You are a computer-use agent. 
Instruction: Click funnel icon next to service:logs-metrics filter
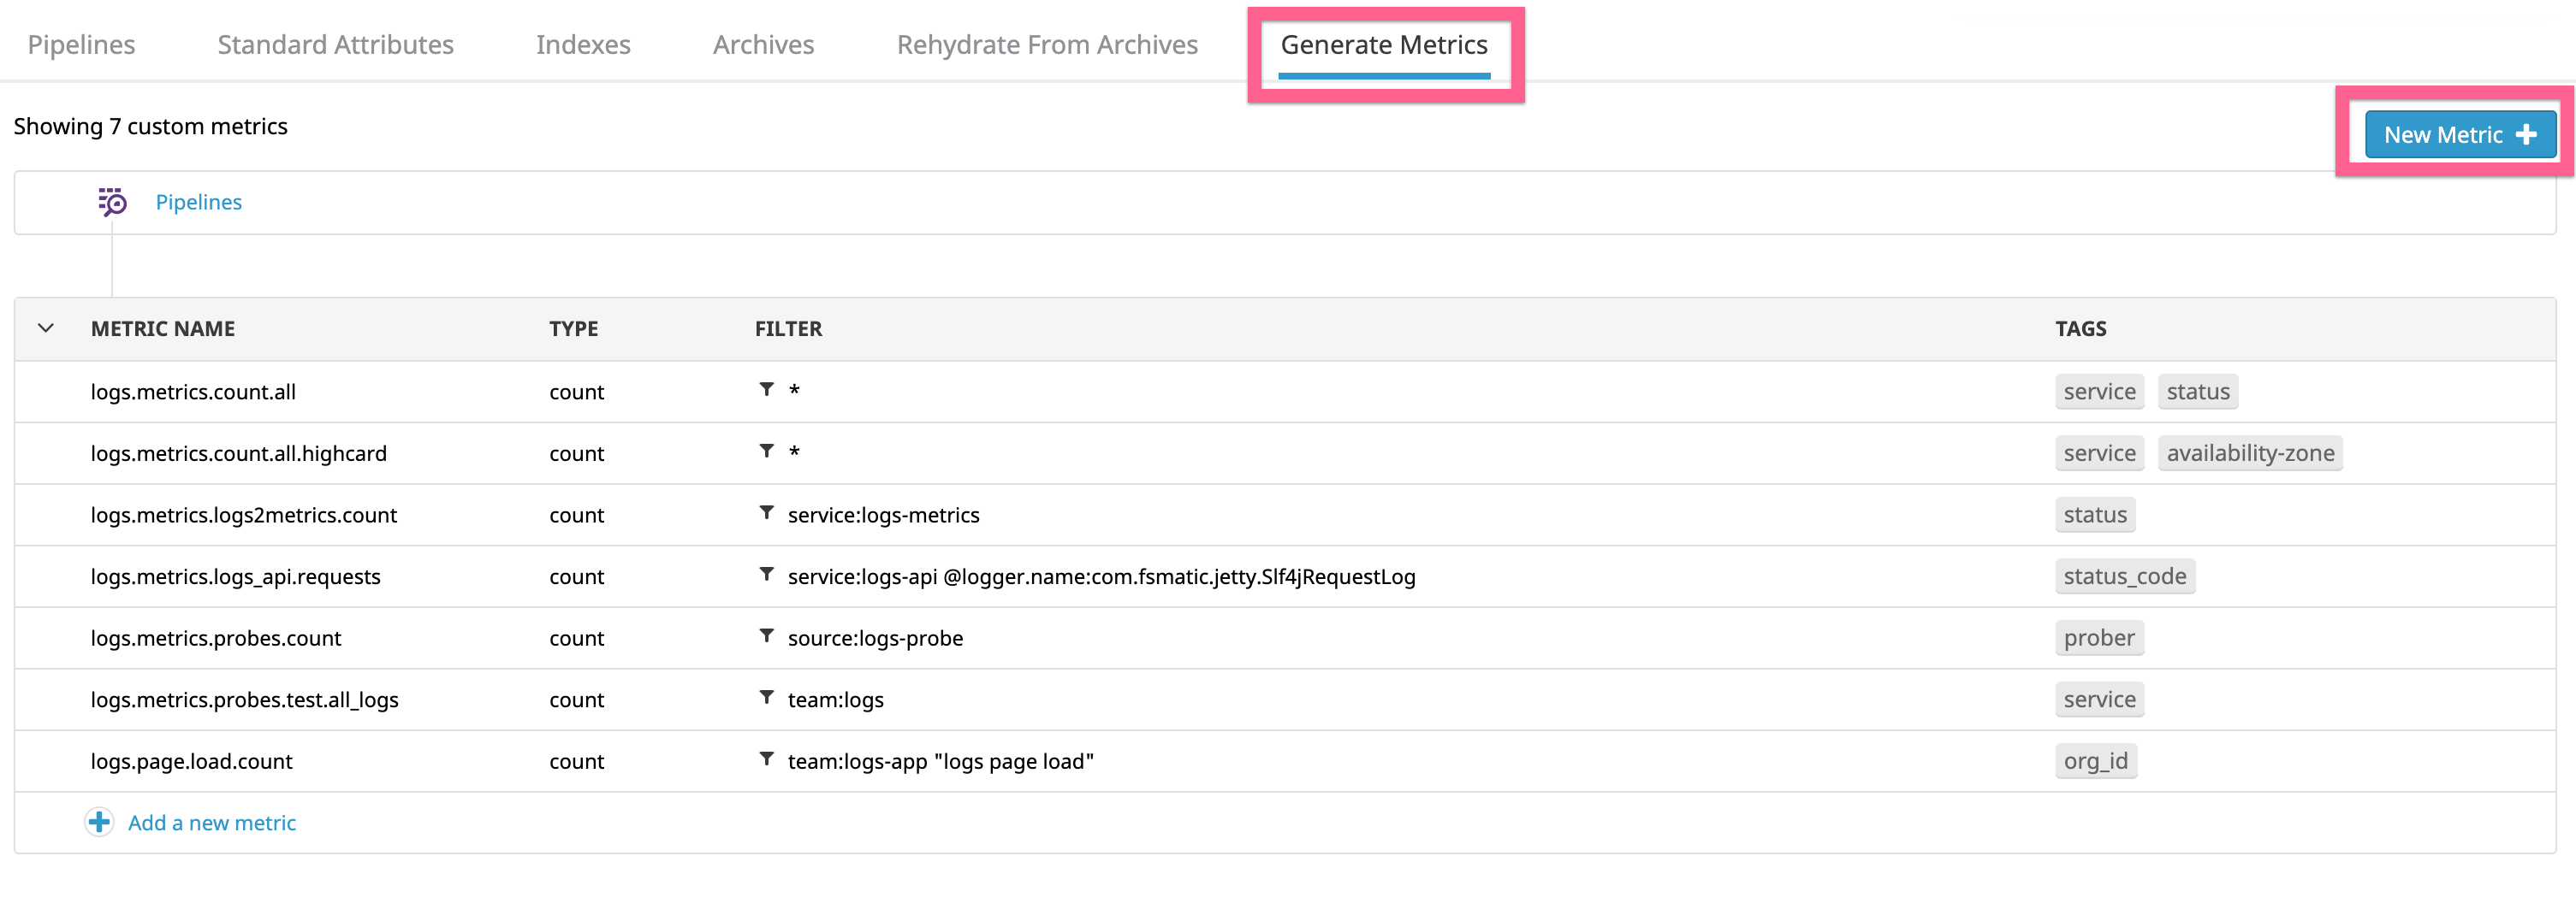tap(766, 513)
